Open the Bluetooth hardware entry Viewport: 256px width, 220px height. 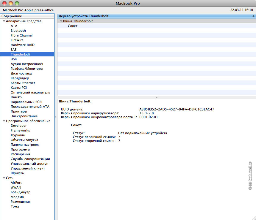point(18,31)
